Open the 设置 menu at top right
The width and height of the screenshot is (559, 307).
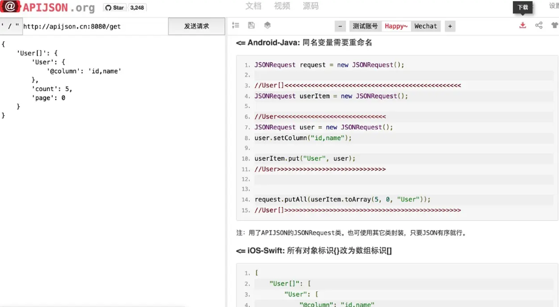(x=554, y=5)
